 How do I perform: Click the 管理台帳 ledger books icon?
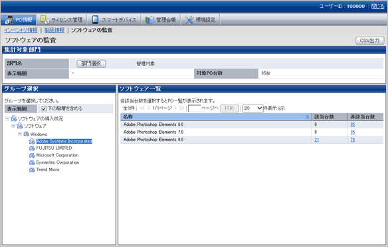tap(149, 20)
